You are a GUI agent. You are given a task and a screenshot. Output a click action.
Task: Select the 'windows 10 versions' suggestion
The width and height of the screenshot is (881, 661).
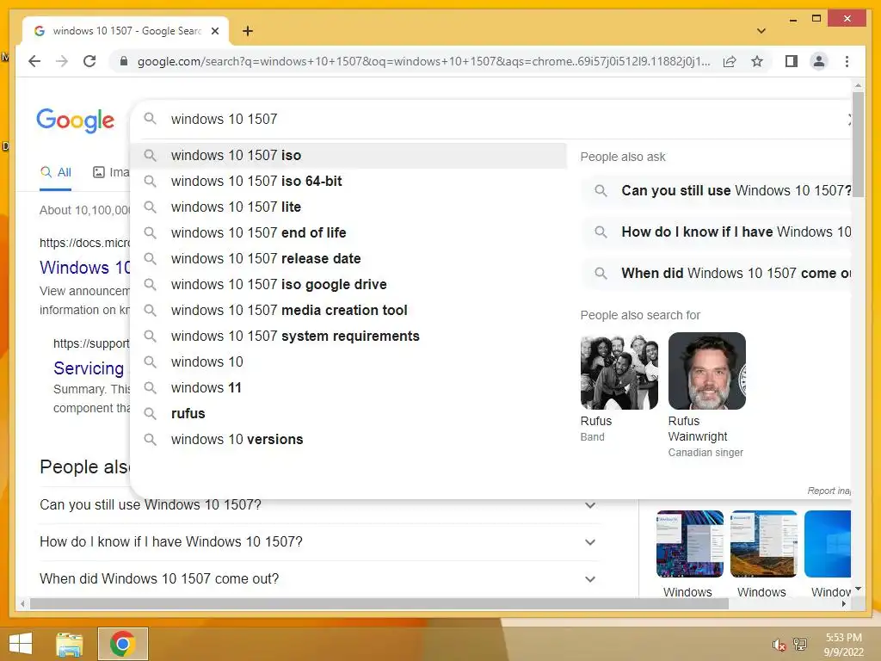(348, 440)
